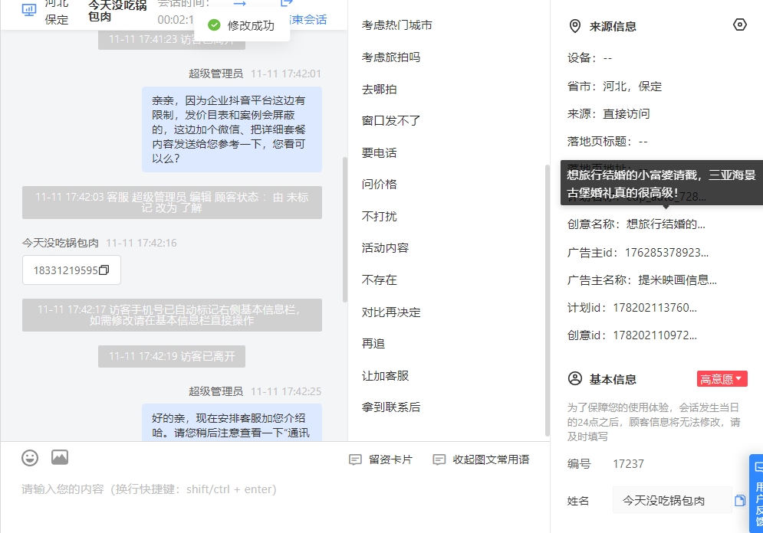
Task: Click the admin message about 企业抖音平台
Action: (232, 129)
